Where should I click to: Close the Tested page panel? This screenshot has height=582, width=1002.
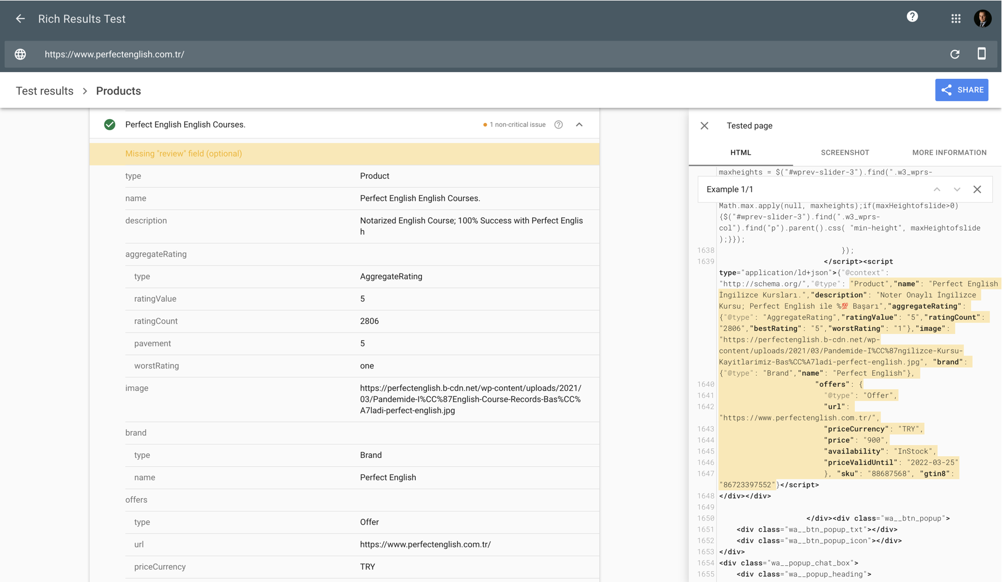tap(704, 126)
